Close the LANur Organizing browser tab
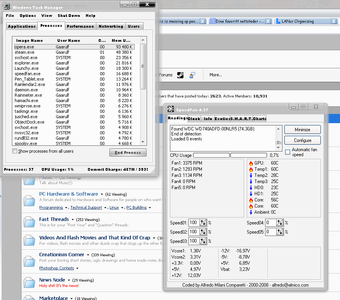The height and width of the screenshot is (300, 340). [x=334, y=21]
